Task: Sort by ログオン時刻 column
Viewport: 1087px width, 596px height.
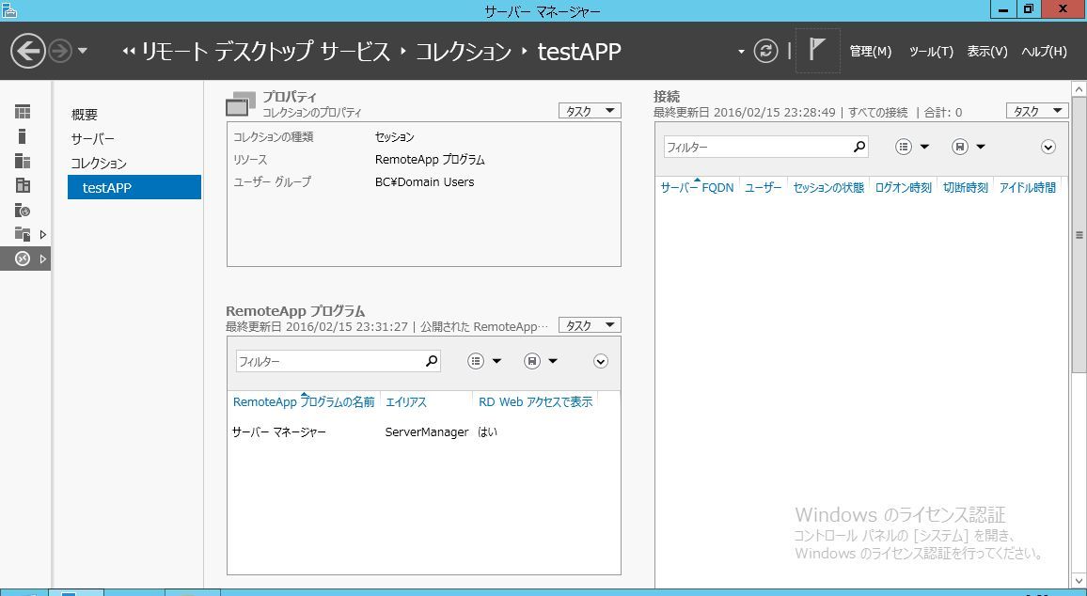Action: 904,187
